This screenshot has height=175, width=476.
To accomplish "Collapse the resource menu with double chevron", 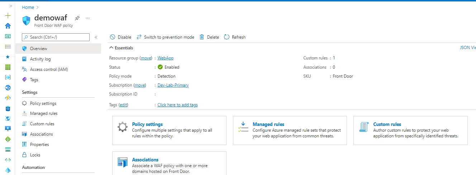I will [96, 37].
